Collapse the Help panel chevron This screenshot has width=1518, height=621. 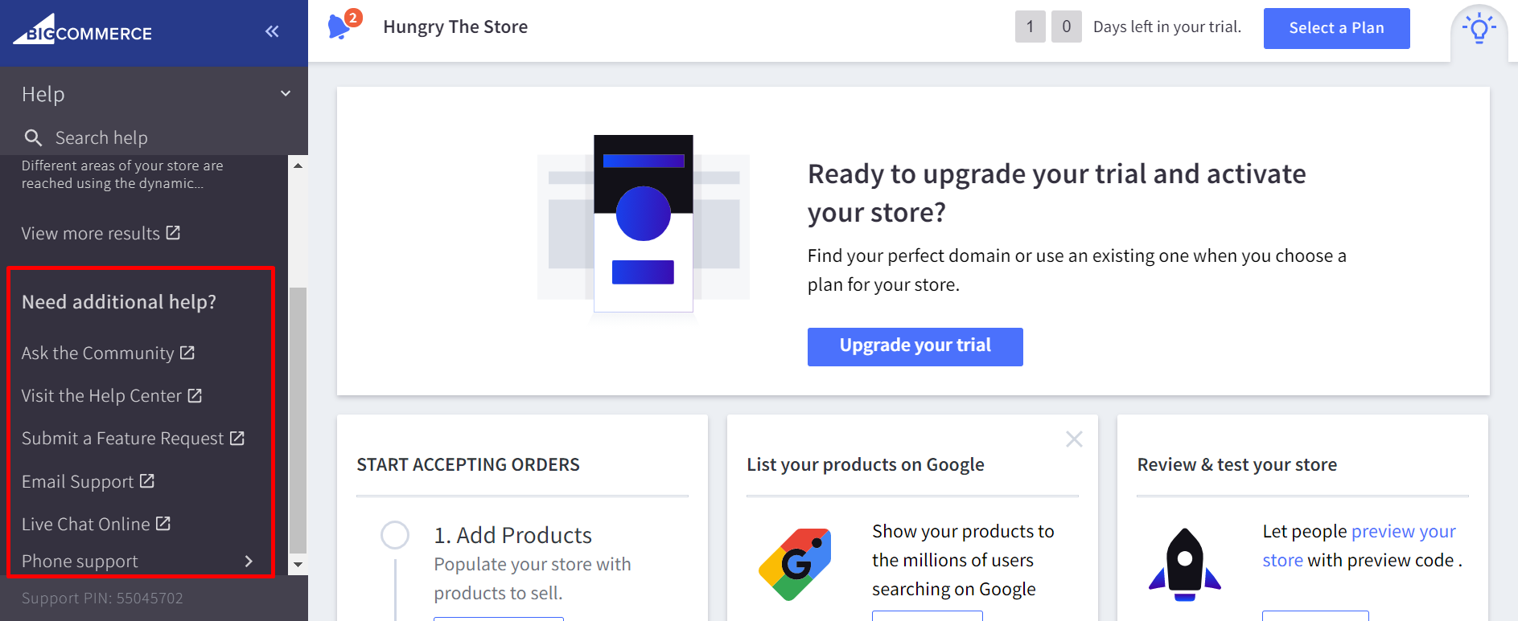(286, 94)
